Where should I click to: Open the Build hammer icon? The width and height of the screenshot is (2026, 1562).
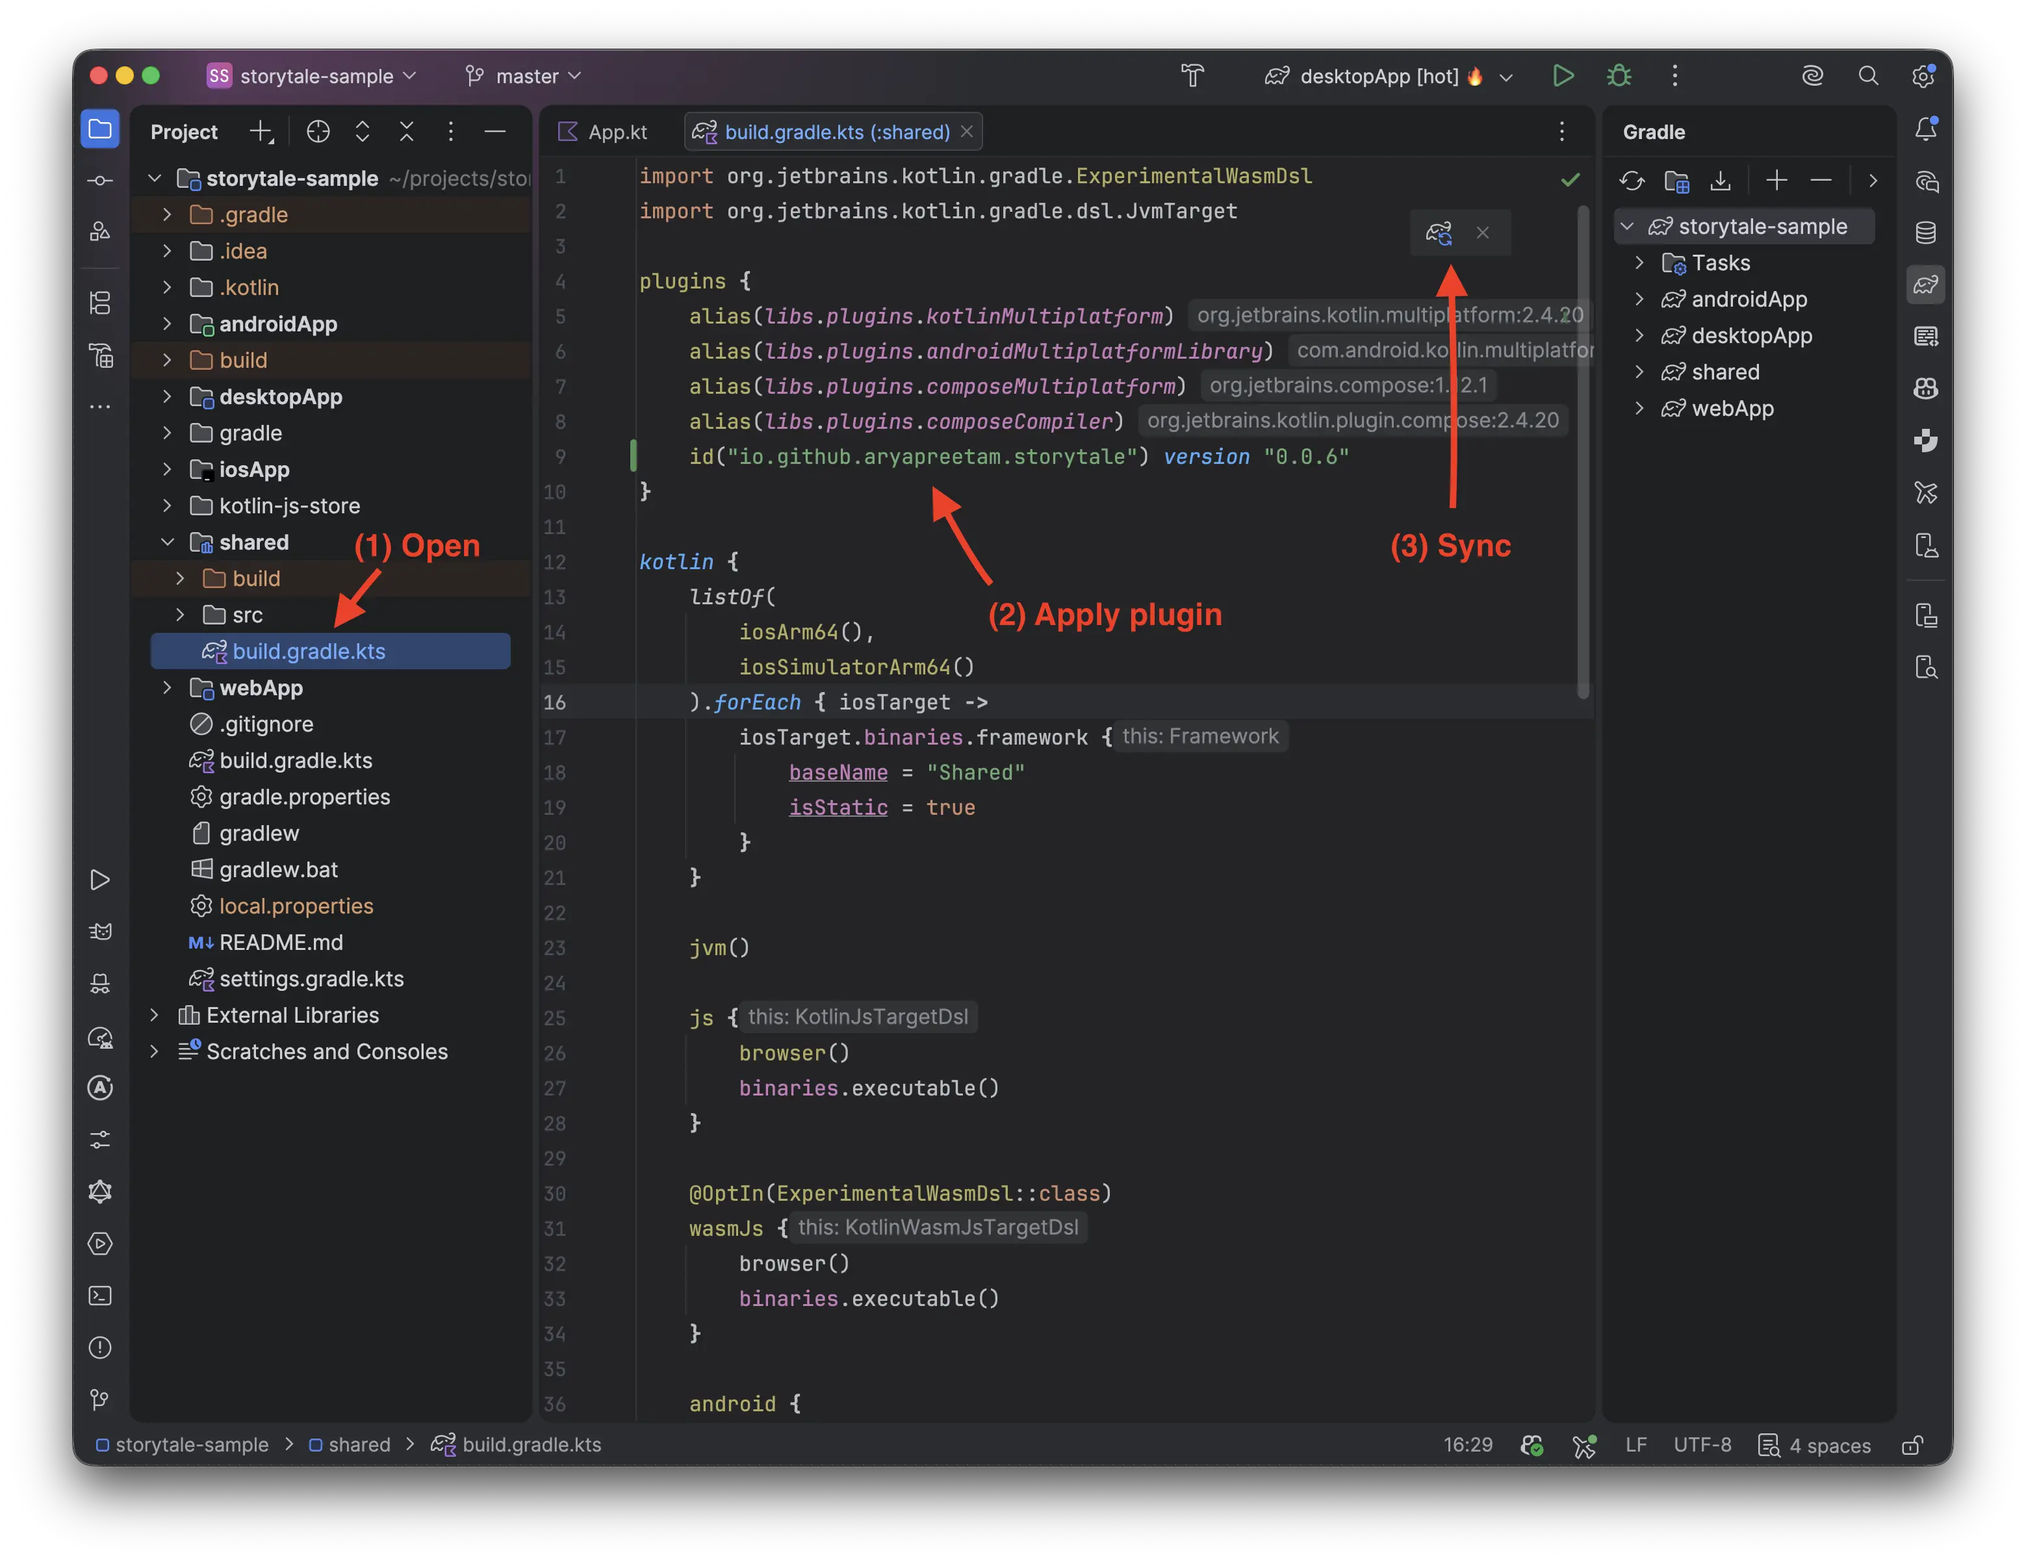click(1192, 76)
